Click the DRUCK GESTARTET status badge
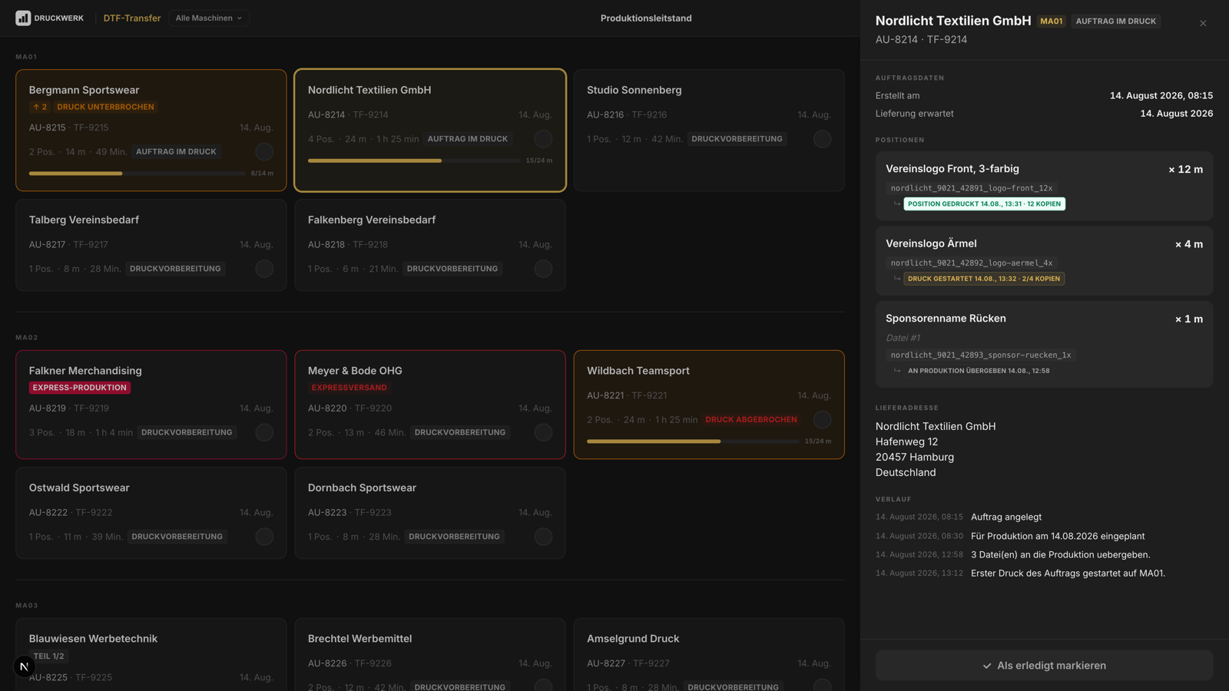This screenshot has height=691, width=1229. coord(984,279)
